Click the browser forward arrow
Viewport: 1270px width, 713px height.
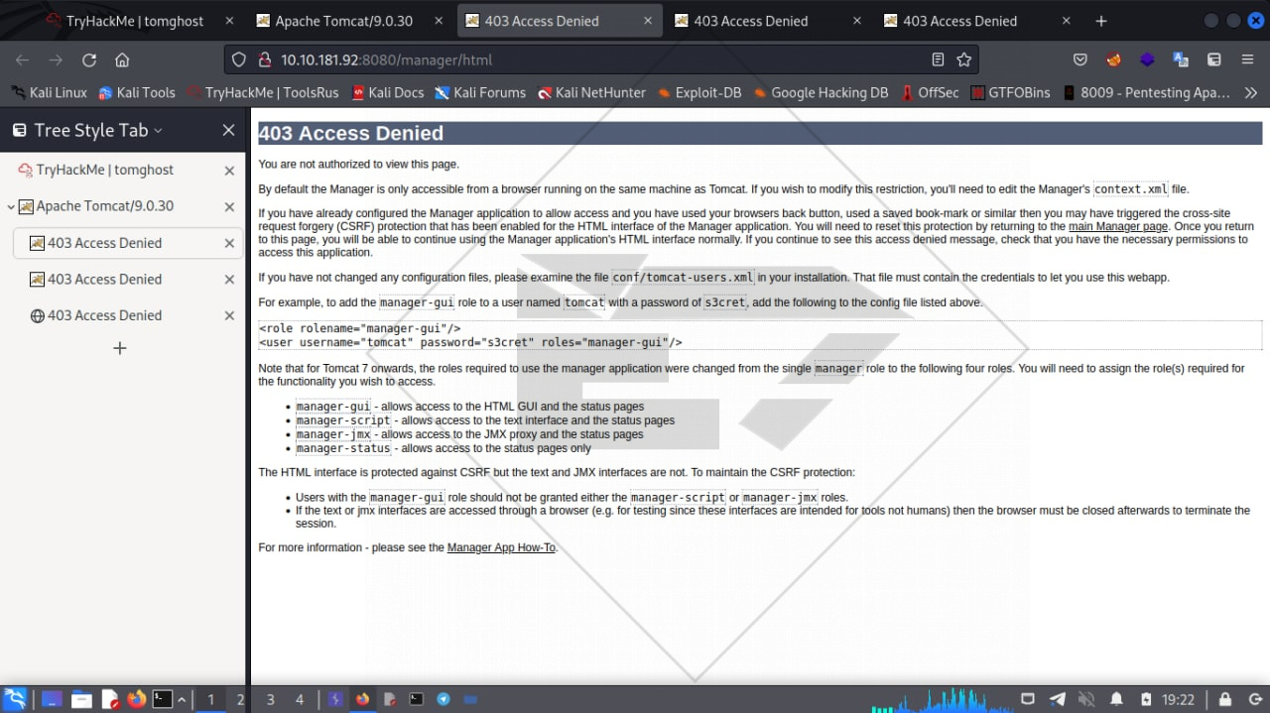(x=56, y=59)
